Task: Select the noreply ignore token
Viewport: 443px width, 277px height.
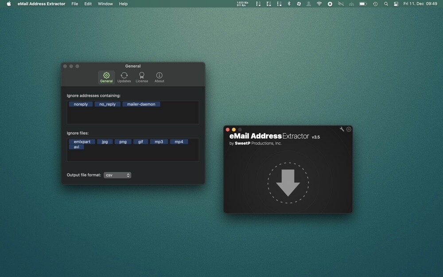Action: 81,104
